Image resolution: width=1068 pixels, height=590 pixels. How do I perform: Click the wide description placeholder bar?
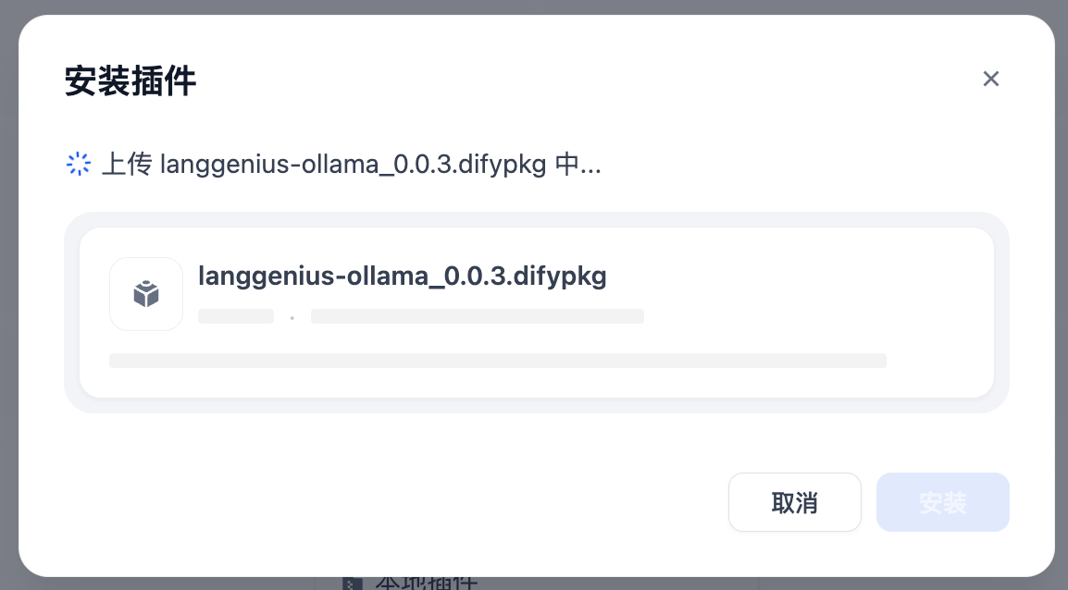497,361
